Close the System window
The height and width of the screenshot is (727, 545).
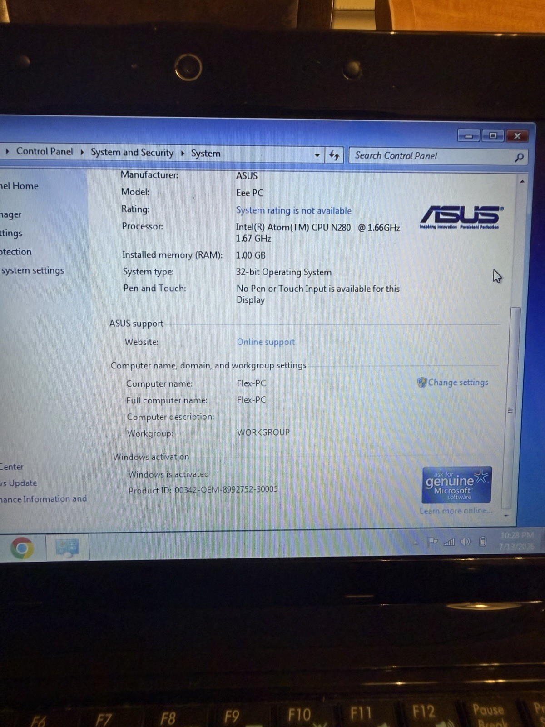[517, 136]
